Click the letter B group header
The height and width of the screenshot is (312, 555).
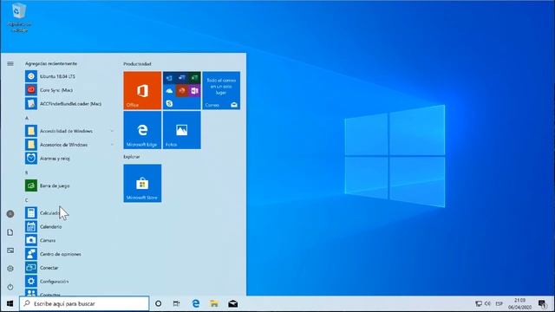pos(27,172)
